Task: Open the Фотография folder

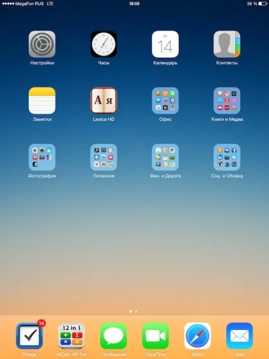Action: pyautogui.click(x=42, y=157)
